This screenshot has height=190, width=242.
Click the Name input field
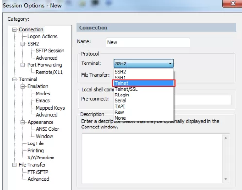click(x=148, y=43)
